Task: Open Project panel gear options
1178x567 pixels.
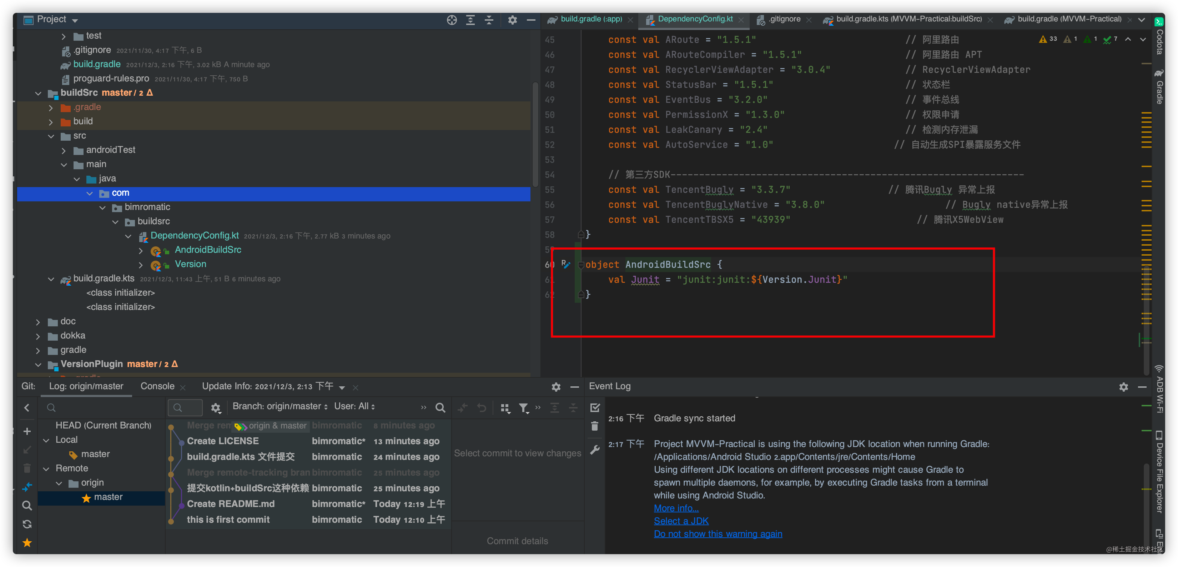Action: (513, 20)
